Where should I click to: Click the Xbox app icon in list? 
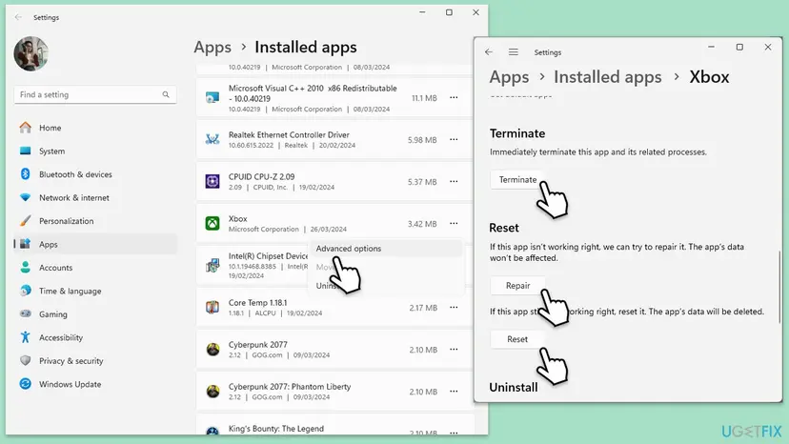coord(212,223)
